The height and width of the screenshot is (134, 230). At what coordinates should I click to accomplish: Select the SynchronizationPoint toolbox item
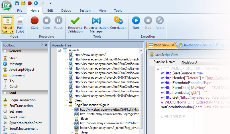pos(25,123)
